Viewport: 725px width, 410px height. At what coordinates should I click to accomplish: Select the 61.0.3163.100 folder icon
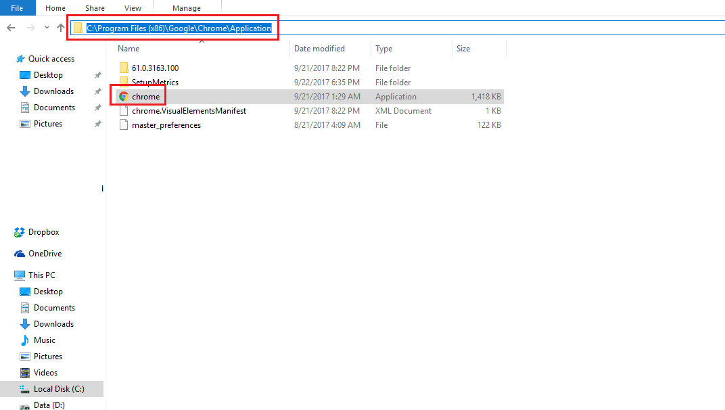[x=124, y=68]
